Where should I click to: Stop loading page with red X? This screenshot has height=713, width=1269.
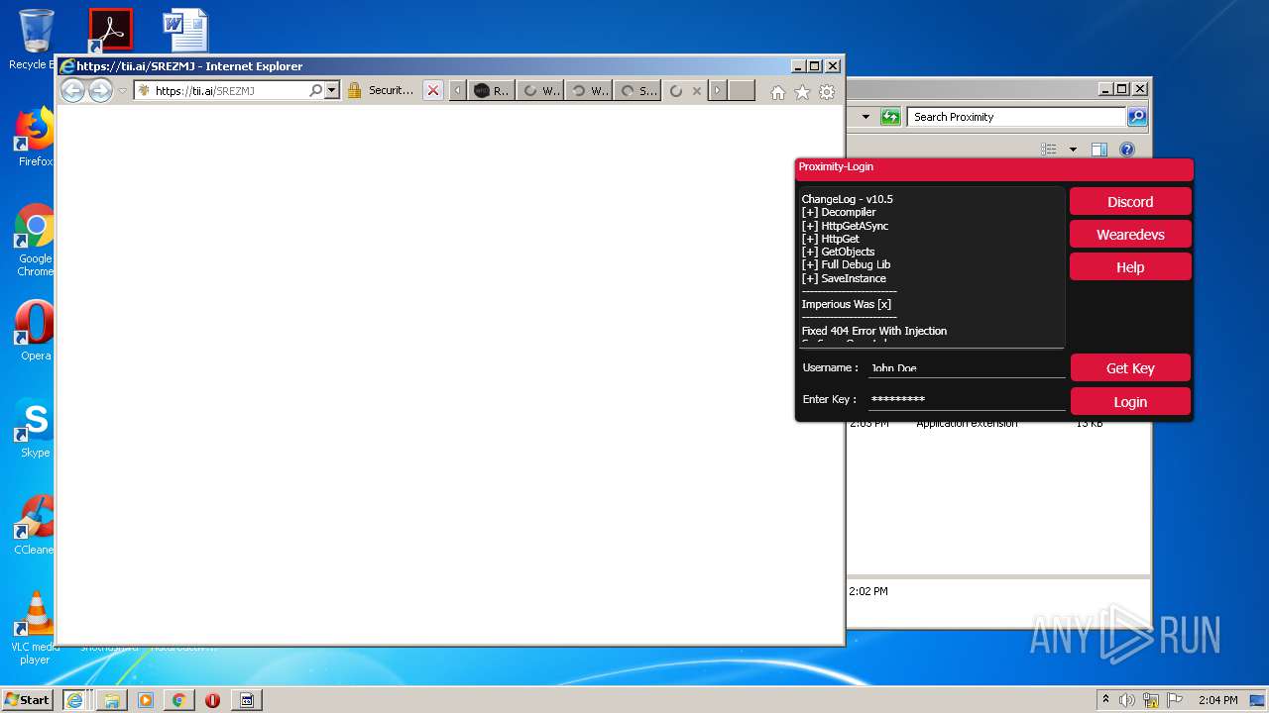(433, 90)
